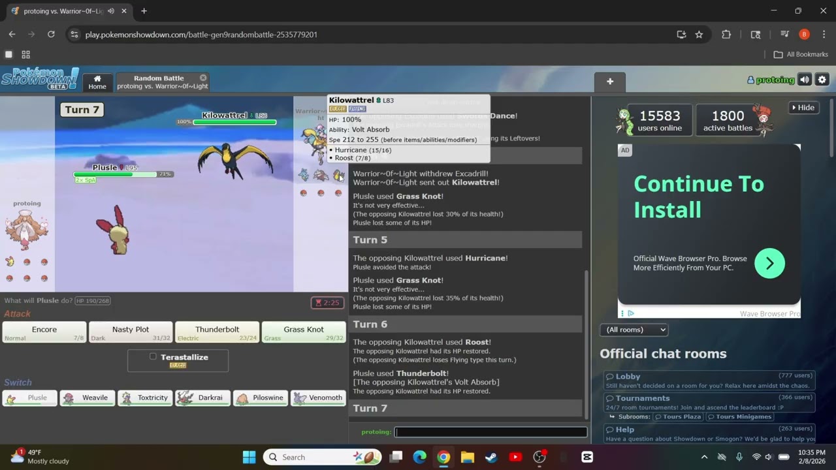Screen dimensions: 836x470
Task: Go back in browser history
Action: coord(12,35)
